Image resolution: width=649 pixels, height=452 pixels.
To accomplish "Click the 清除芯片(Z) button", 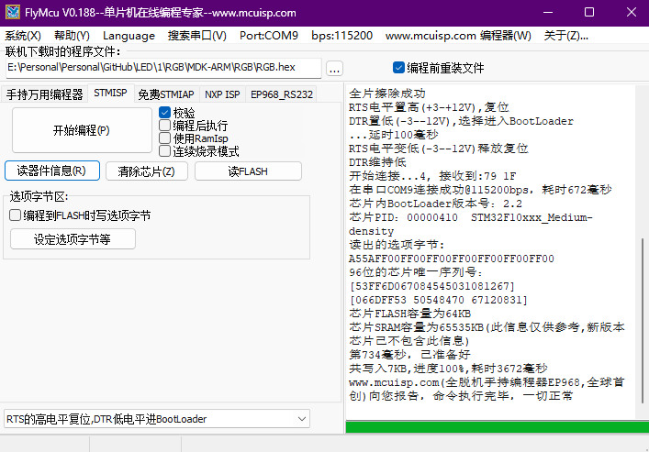I will click(x=147, y=171).
